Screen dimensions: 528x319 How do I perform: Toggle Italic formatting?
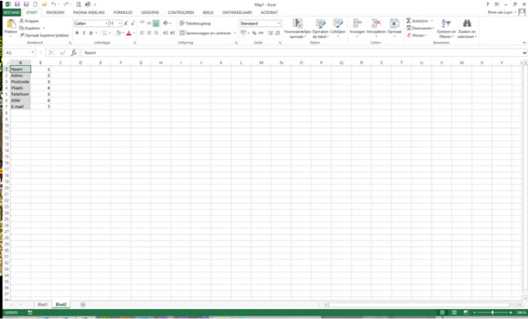pyautogui.click(x=84, y=33)
